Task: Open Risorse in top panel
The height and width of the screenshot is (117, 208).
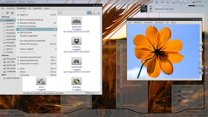Action: (22, 2)
